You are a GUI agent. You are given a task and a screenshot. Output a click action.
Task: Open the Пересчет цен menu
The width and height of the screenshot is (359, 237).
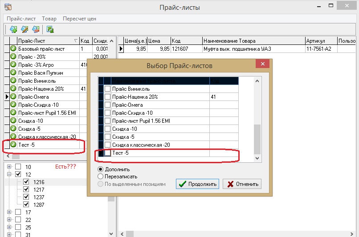pyautogui.click(x=79, y=19)
